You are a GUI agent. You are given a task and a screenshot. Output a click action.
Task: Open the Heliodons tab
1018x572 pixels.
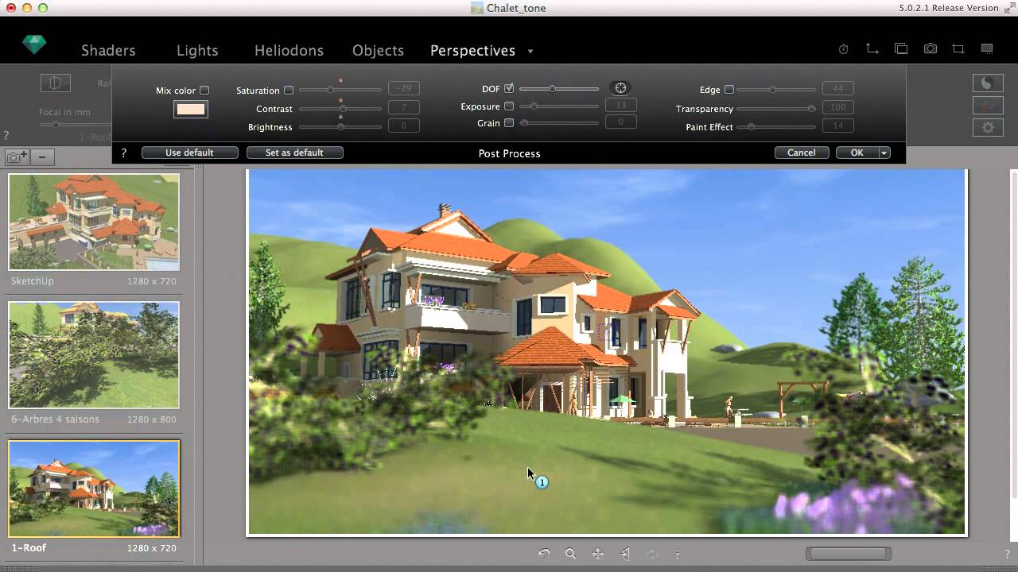[x=289, y=50]
